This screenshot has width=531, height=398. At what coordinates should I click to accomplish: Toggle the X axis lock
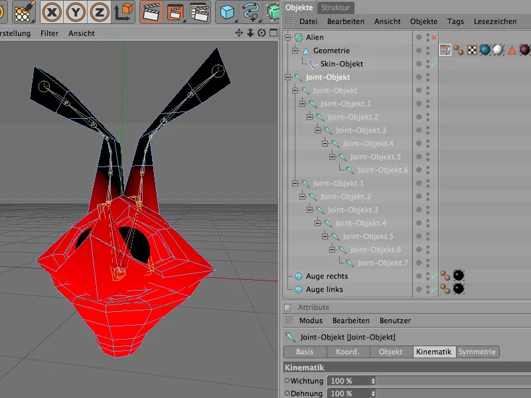click(52, 12)
